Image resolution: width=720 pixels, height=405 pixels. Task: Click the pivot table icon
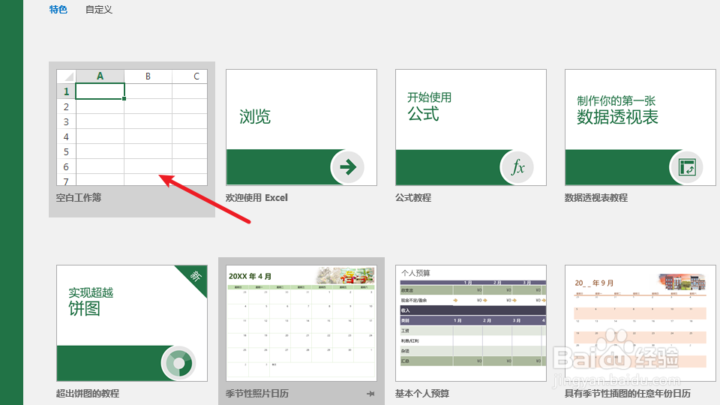click(686, 167)
